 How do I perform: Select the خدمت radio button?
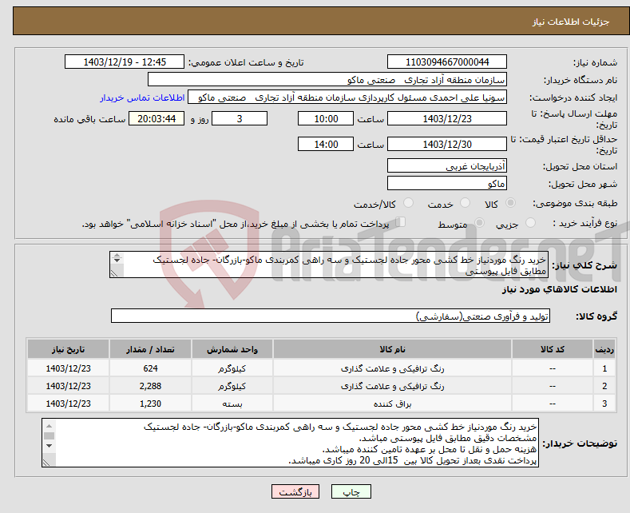pyautogui.click(x=465, y=203)
